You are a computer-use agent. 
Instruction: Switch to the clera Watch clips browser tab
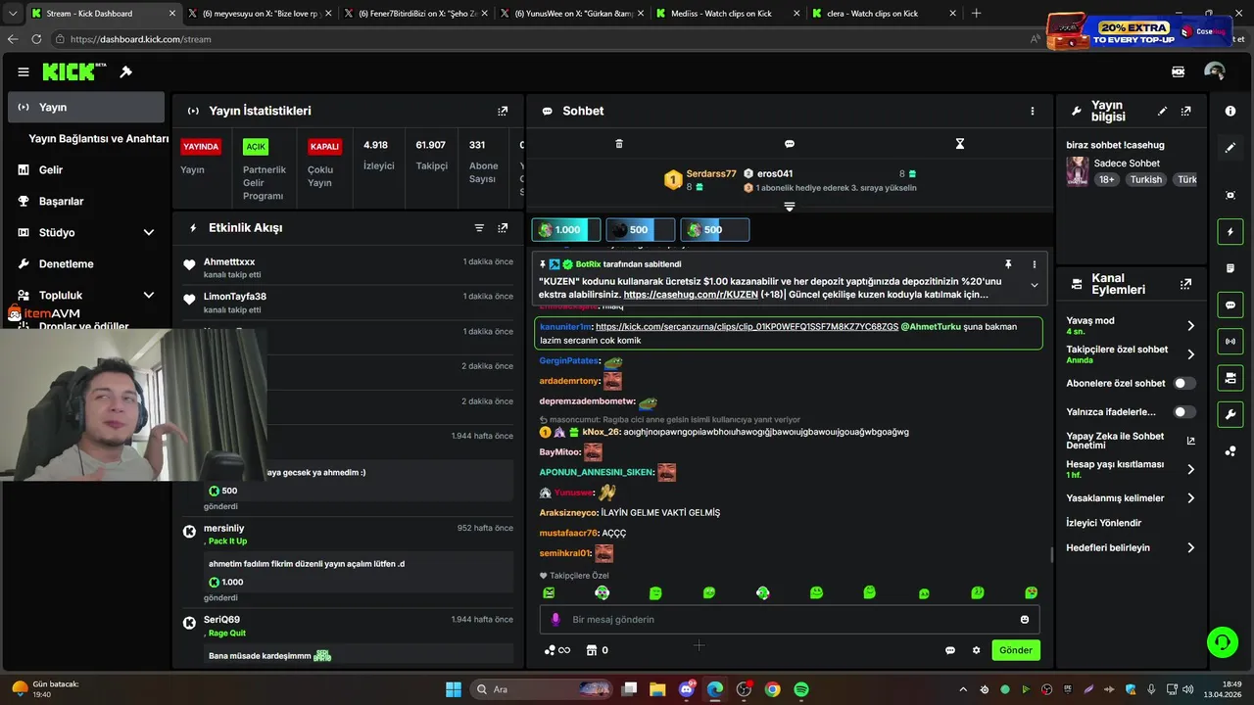click(x=882, y=14)
